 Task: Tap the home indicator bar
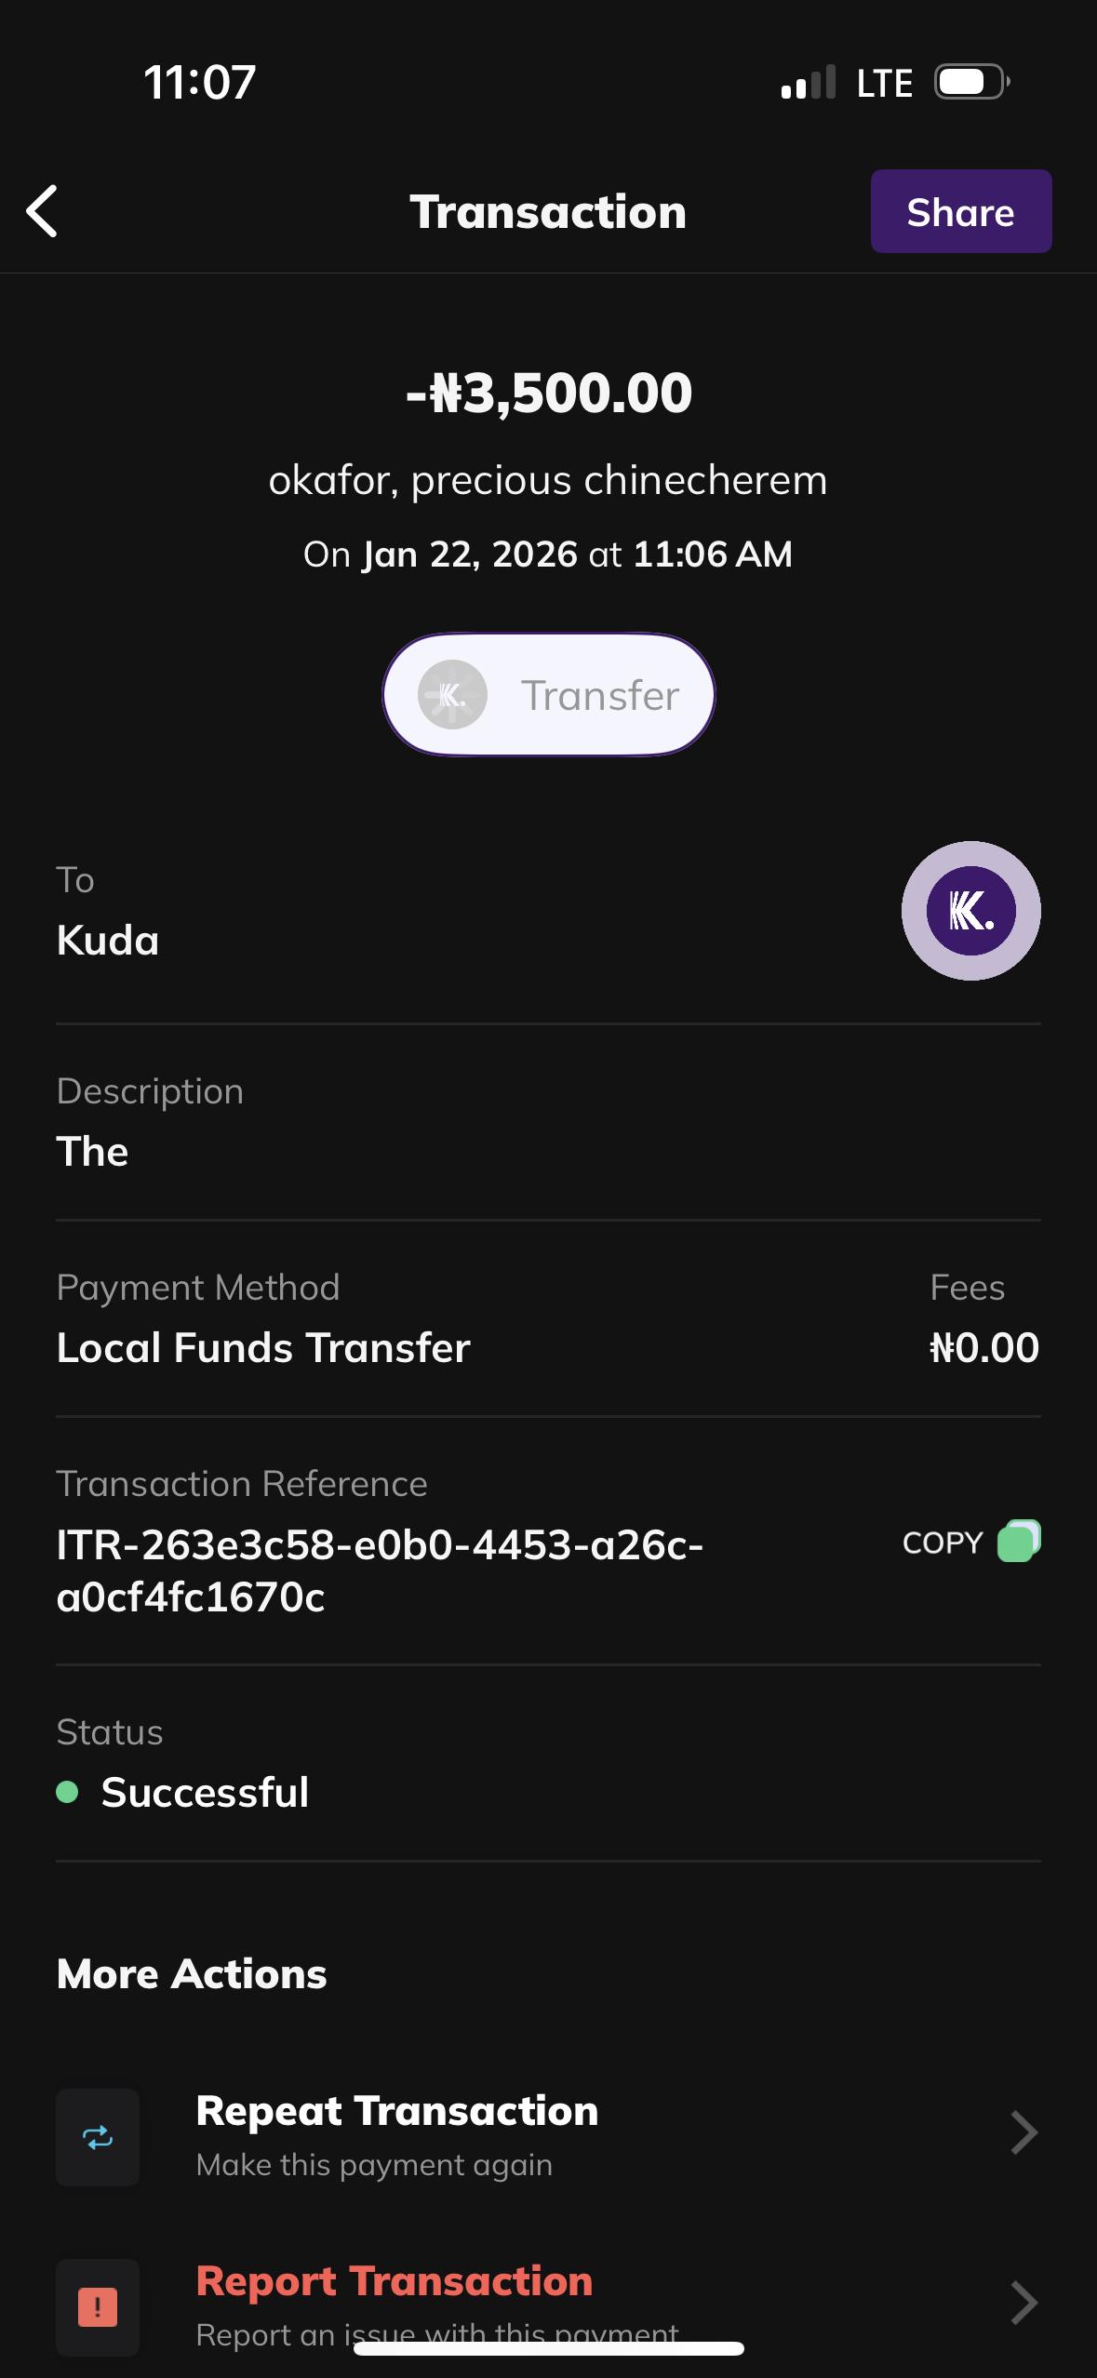coord(548,2348)
